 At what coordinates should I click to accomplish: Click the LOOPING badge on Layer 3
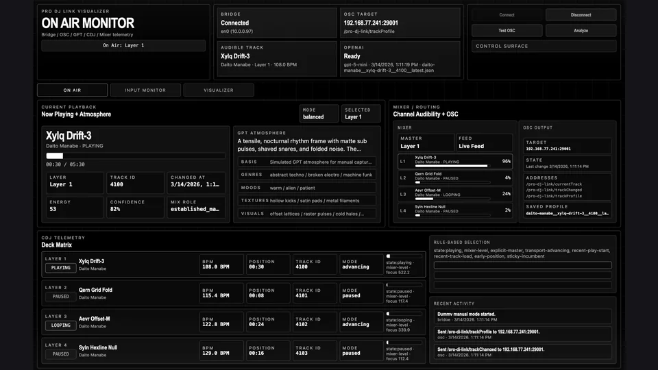click(61, 325)
